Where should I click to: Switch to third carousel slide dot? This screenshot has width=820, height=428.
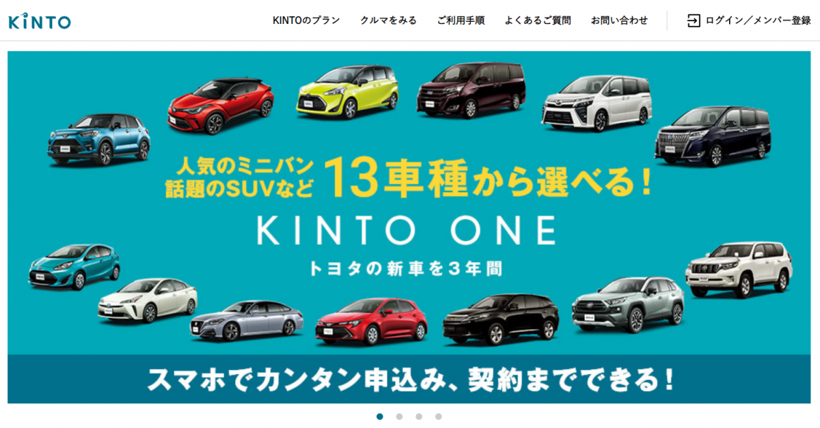(x=419, y=416)
